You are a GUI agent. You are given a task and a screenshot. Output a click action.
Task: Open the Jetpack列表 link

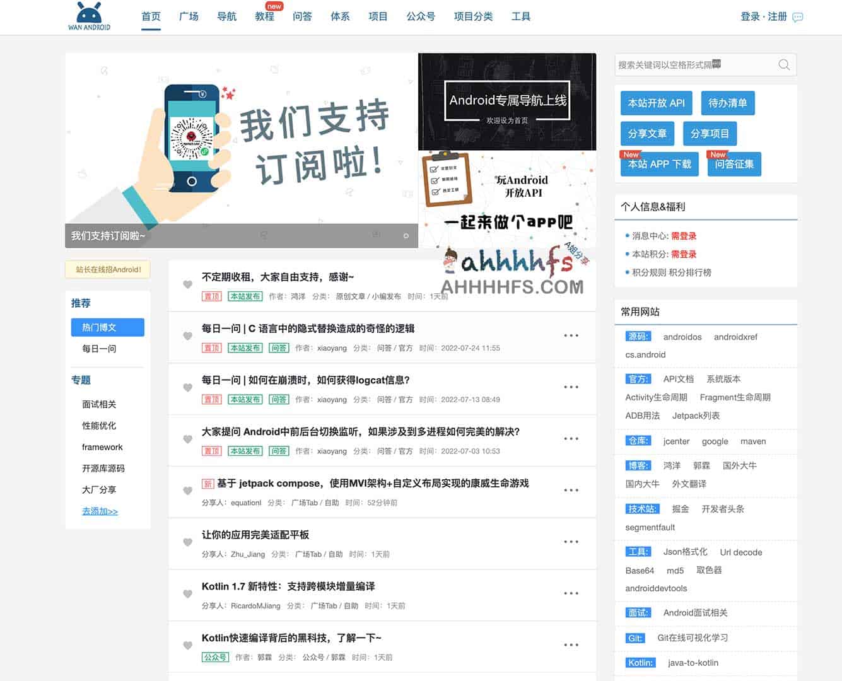pyautogui.click(x=696, y=416)
